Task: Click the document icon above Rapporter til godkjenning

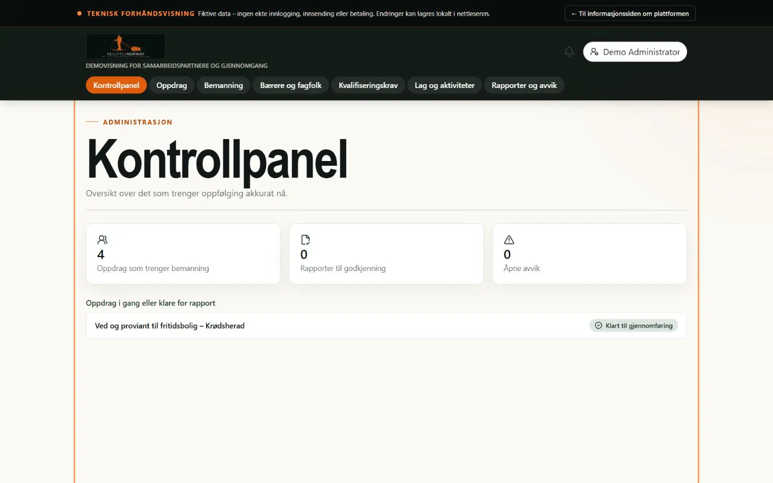Action: (x=305, y=239)
